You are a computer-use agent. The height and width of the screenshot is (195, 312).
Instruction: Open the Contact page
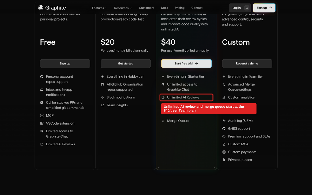[x=197, y=8]
